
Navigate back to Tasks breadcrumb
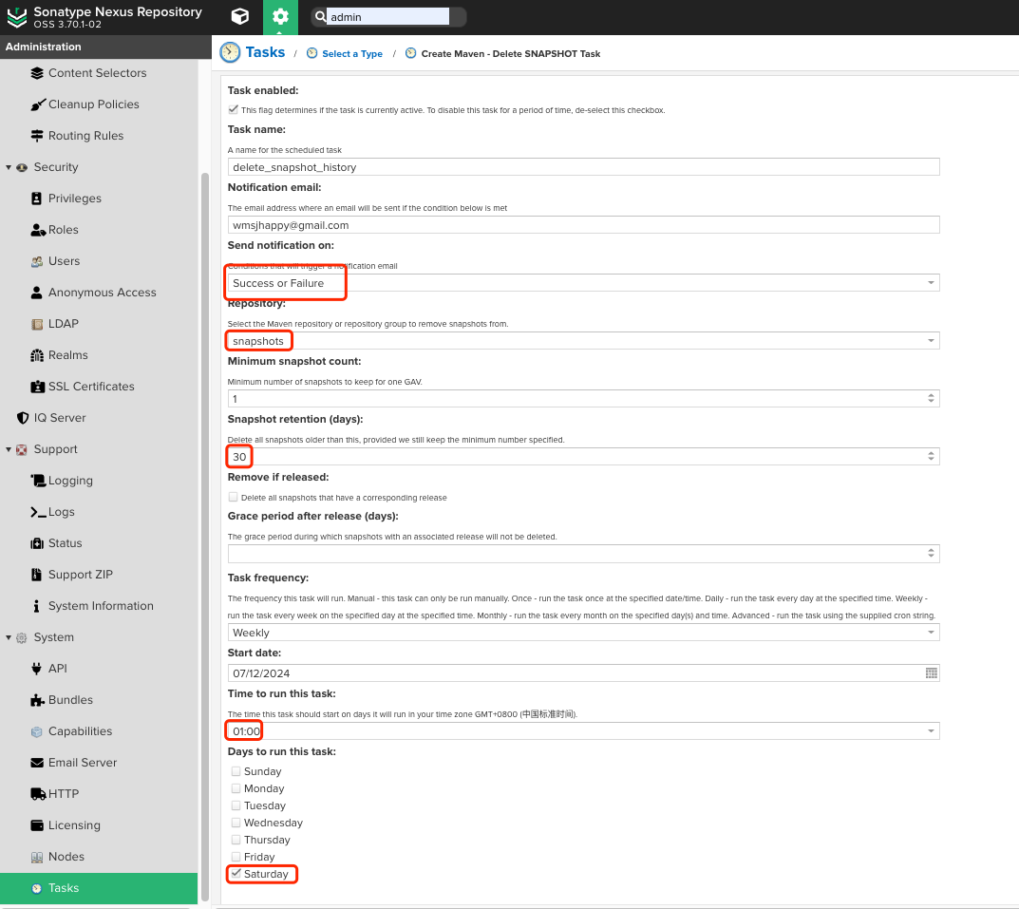coord(264,53)
